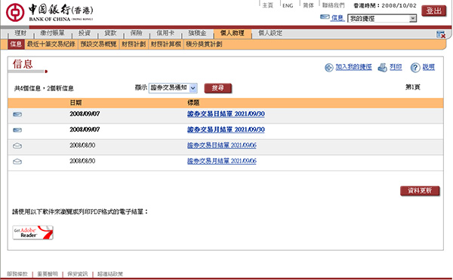The width and height of the screenshot is (453, 280).
Task: Click the 主頁 home link
Action: [x=268, y=5]
